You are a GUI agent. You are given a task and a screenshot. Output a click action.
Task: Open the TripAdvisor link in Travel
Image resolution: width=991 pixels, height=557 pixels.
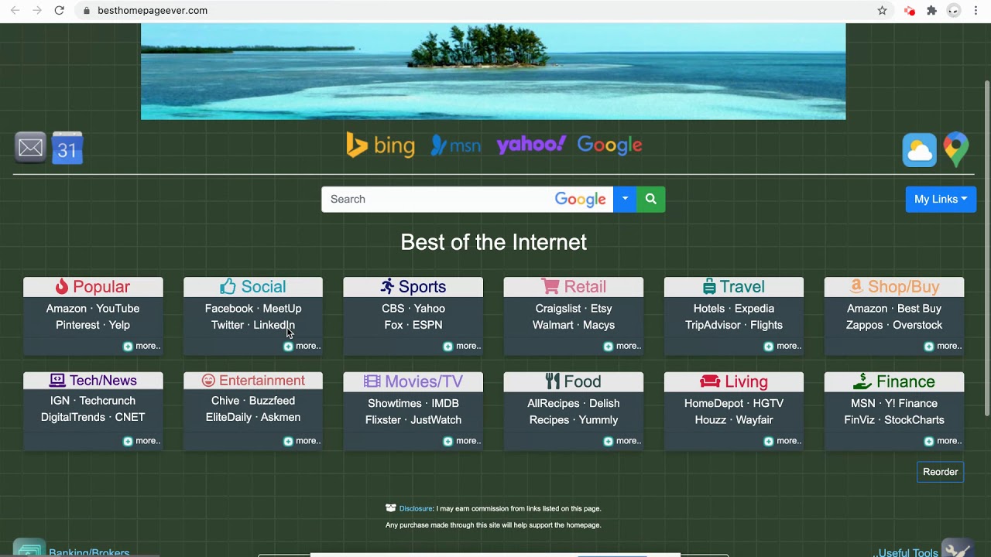713,325
